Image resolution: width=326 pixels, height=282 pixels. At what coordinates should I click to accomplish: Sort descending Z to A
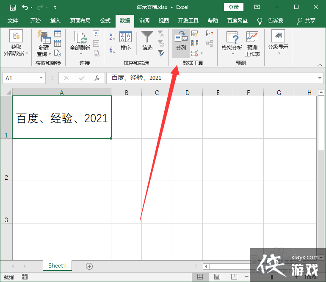(112, 50)
